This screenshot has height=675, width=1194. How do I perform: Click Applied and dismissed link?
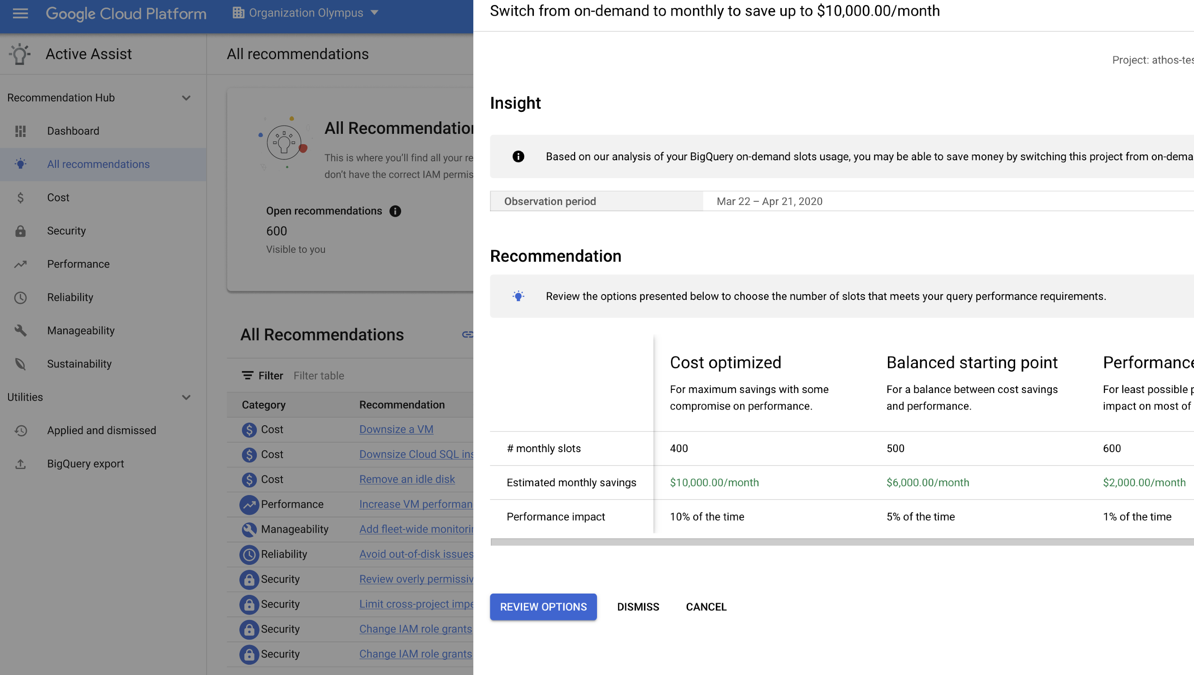[101, 430]
